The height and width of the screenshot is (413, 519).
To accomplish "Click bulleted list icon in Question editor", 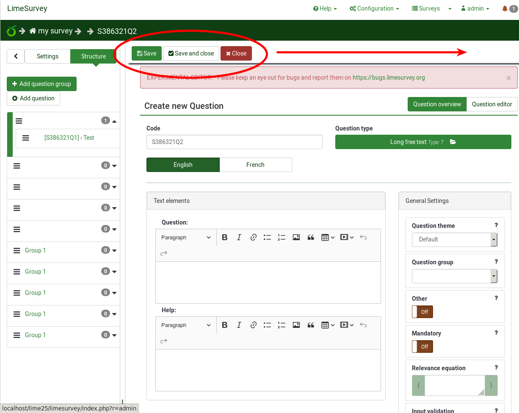I will click(267, 238).
